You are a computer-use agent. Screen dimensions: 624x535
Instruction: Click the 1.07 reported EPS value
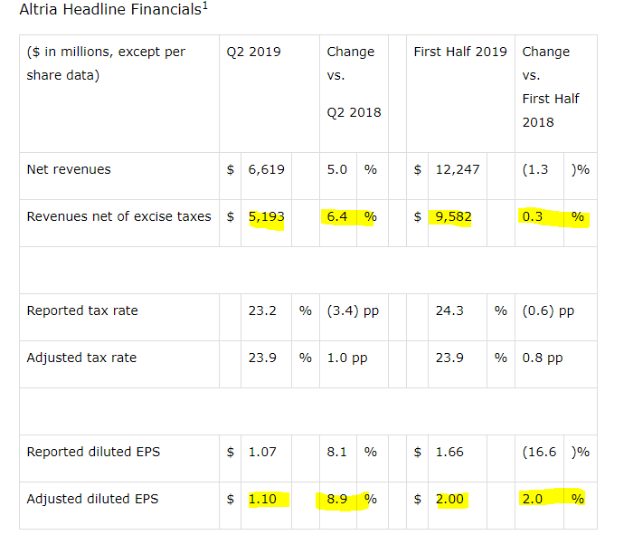coord(262,452)
